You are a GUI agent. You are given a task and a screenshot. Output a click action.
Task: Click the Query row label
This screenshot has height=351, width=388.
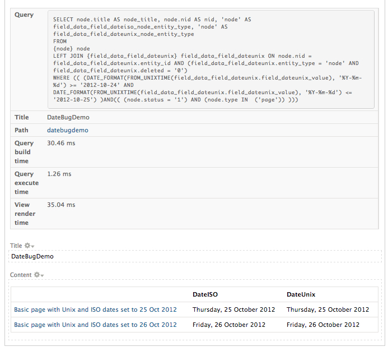click(x=24, y=15)
